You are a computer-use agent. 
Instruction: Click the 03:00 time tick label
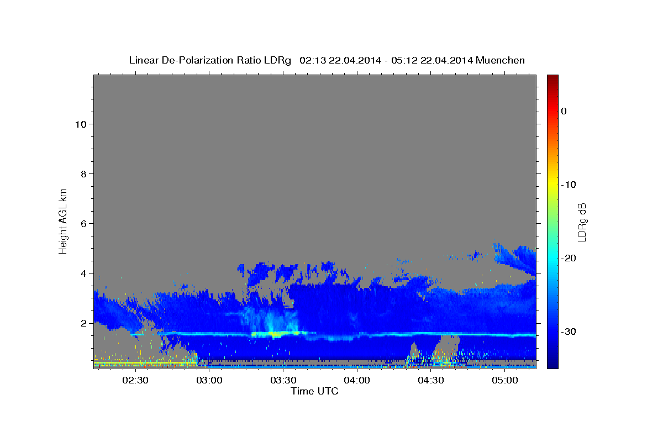(x=209, y=380)
